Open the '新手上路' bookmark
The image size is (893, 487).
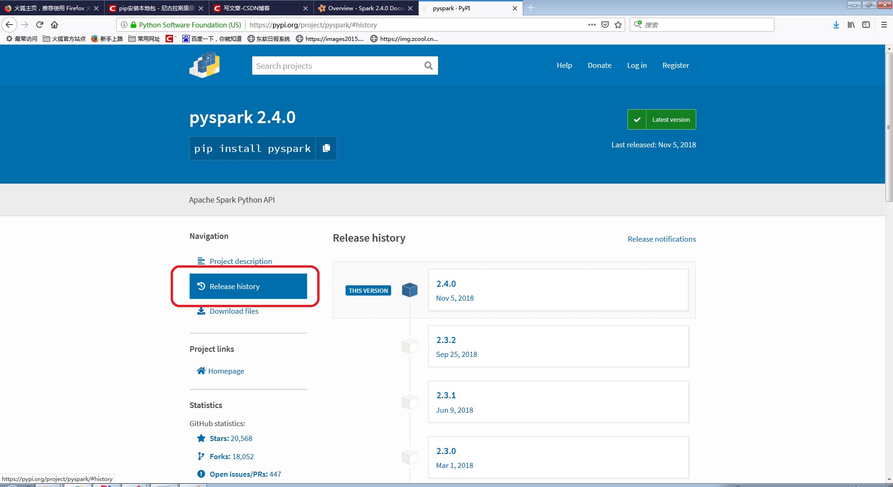pos(107,39)
